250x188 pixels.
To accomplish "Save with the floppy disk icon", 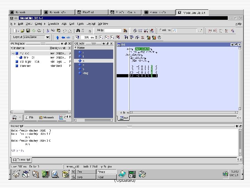I will click(x=28, y=31).
